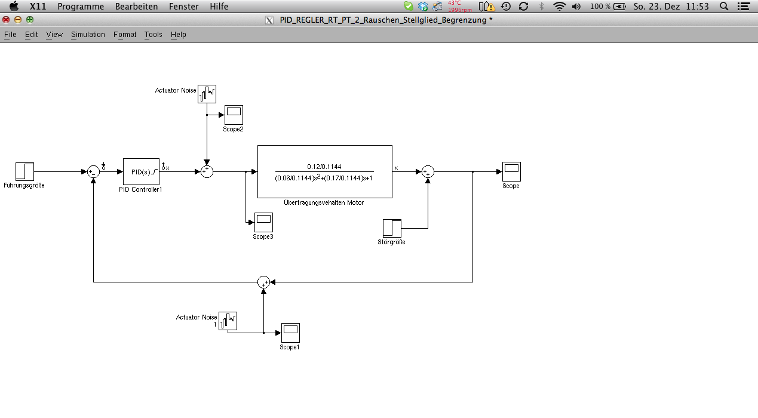Open the Scope2 block

point(234,114)
